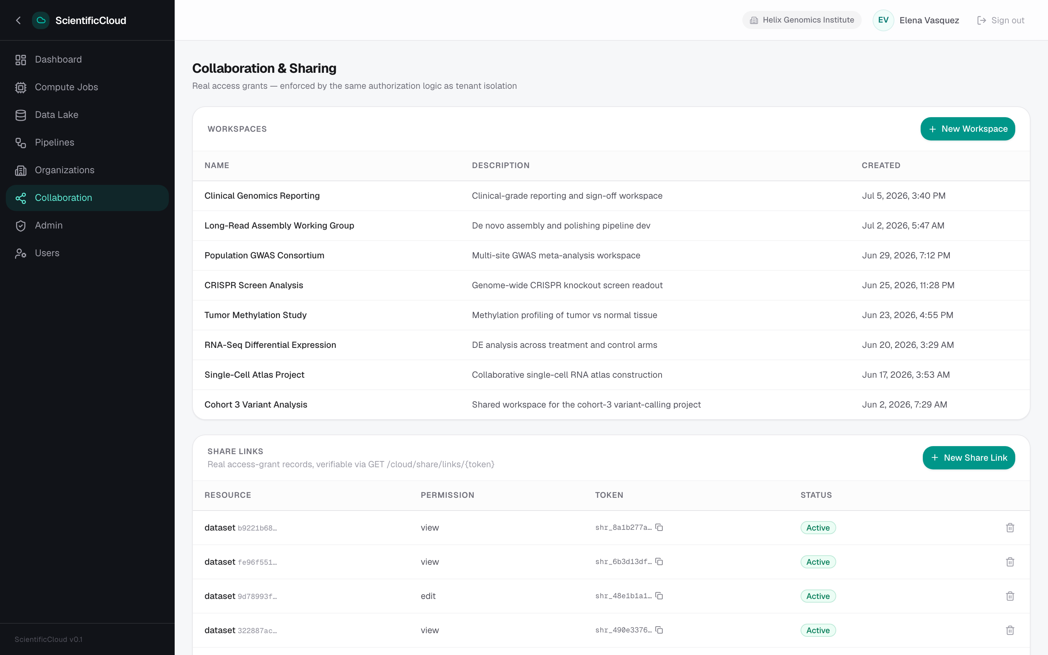Click the ScientificCloud cloud logo icon
The height and width of the screenshot is (655, 1048).
41,20
